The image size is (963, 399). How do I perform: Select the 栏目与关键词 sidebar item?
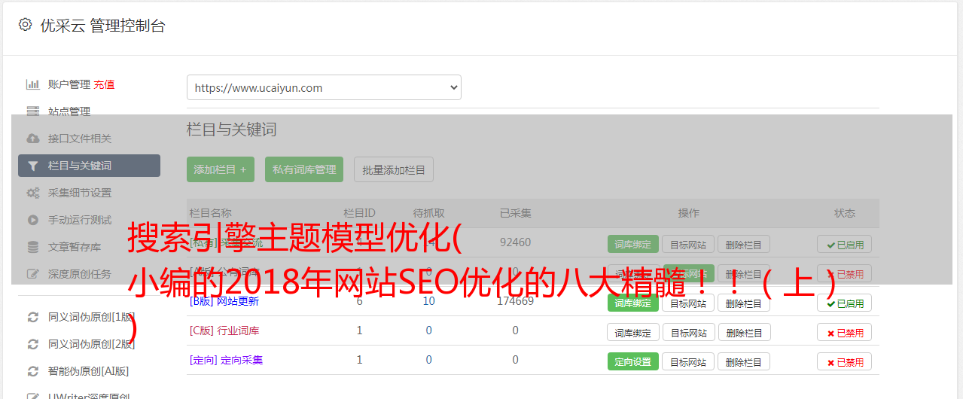pyautogui.click(x=89, y=166)
